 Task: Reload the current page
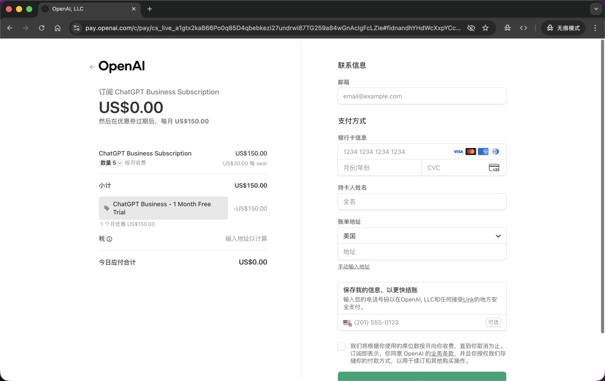coord(42,28)
